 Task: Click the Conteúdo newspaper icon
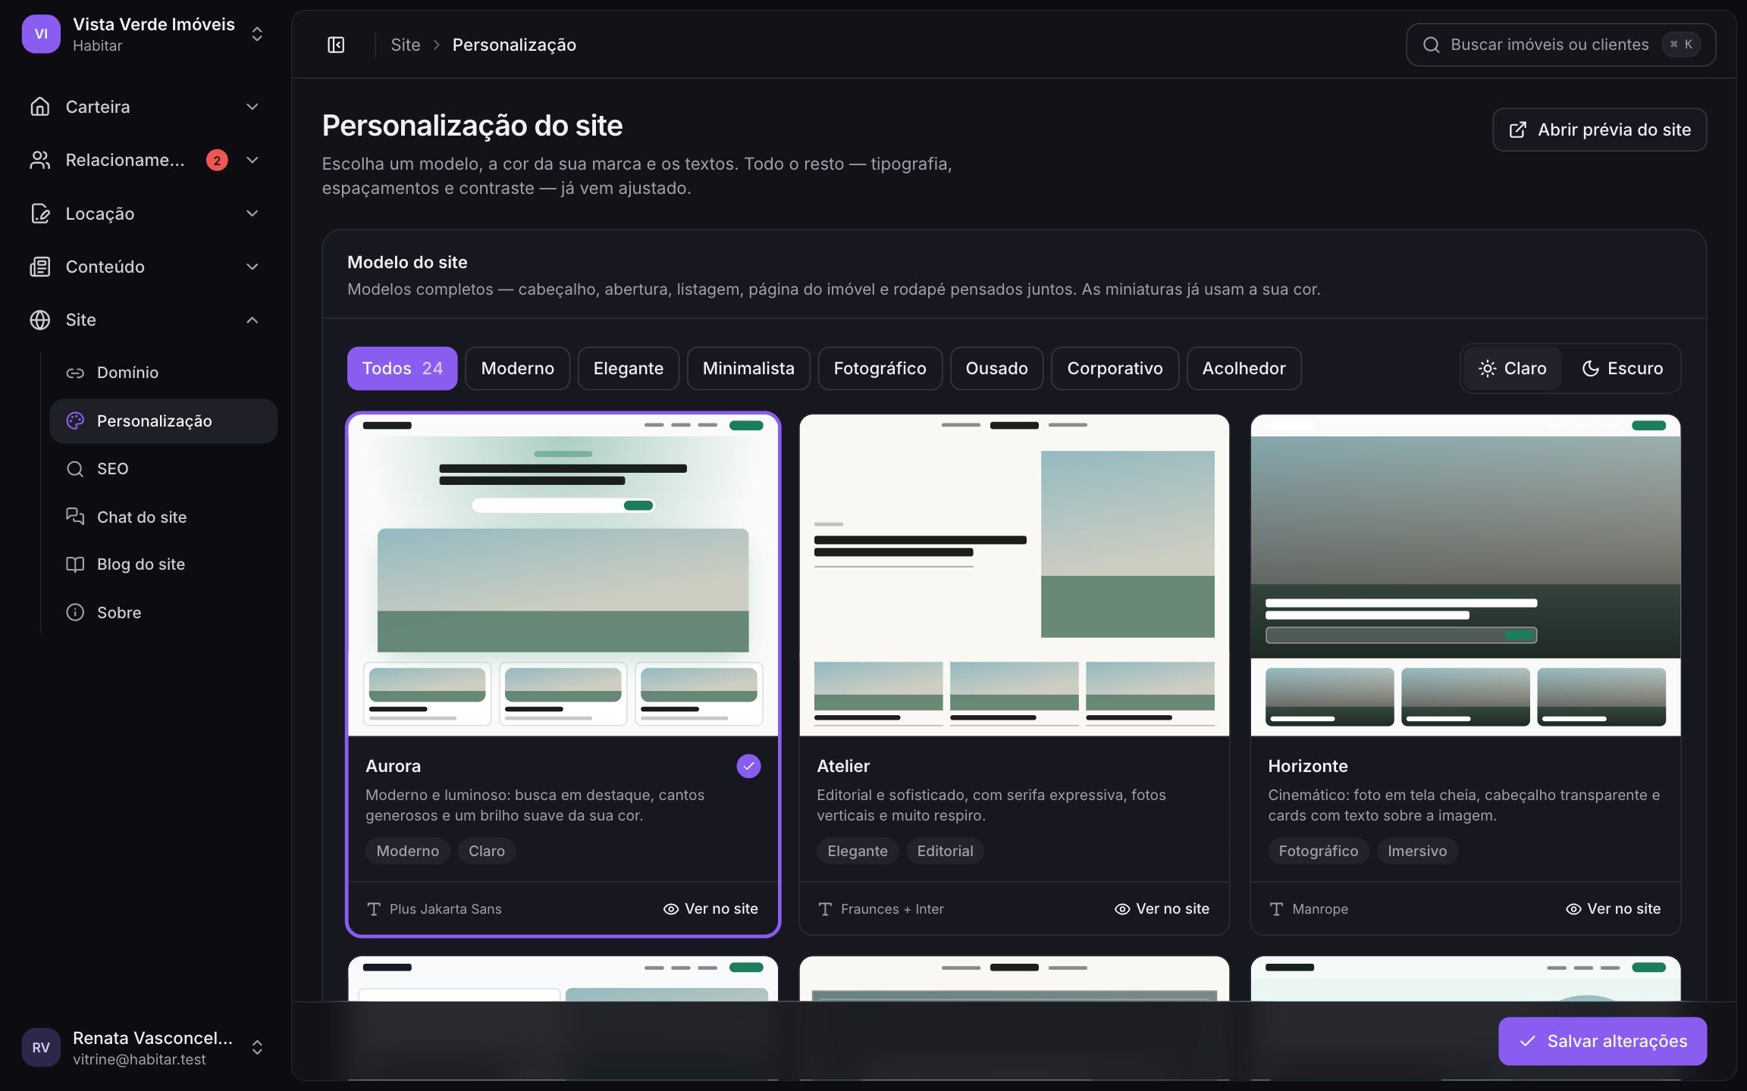[40, 267]
